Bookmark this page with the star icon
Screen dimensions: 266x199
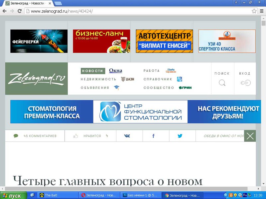254,11
